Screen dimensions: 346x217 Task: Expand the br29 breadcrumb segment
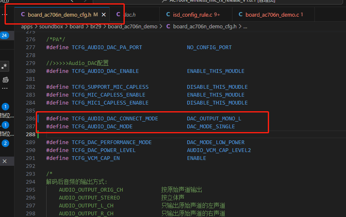coord(96,27)
